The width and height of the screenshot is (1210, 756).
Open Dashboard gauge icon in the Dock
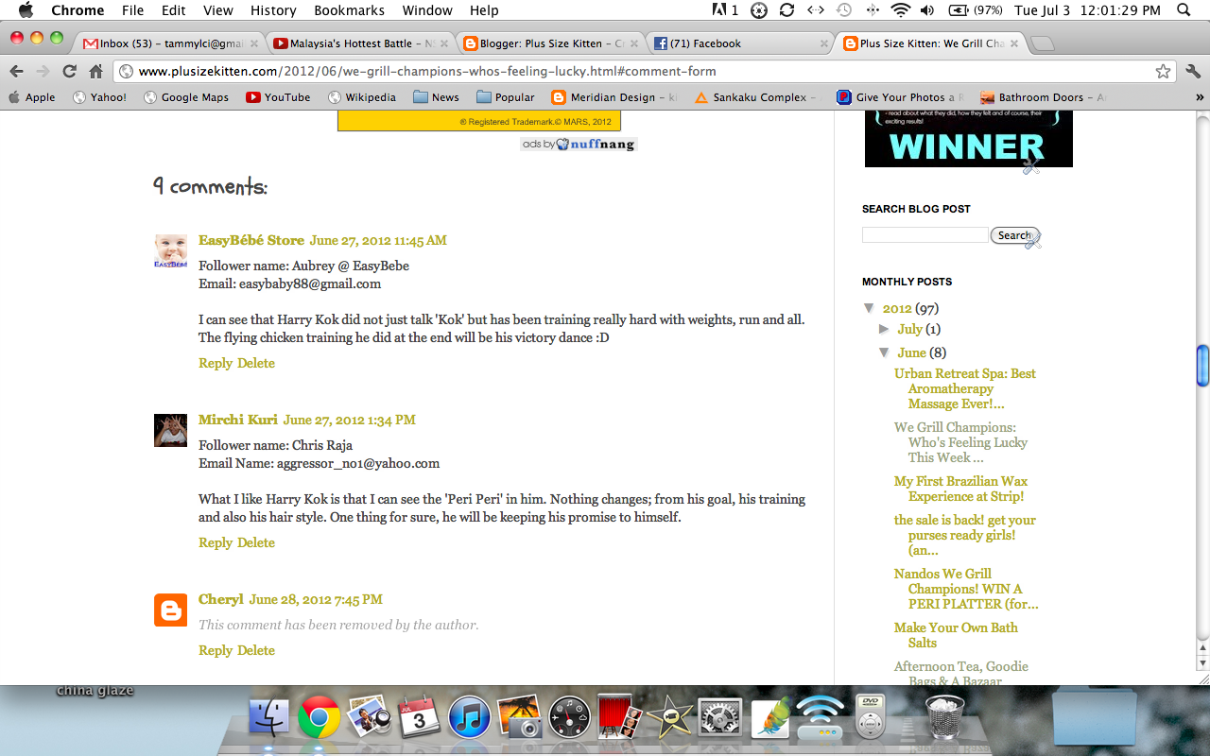[569, 718]
